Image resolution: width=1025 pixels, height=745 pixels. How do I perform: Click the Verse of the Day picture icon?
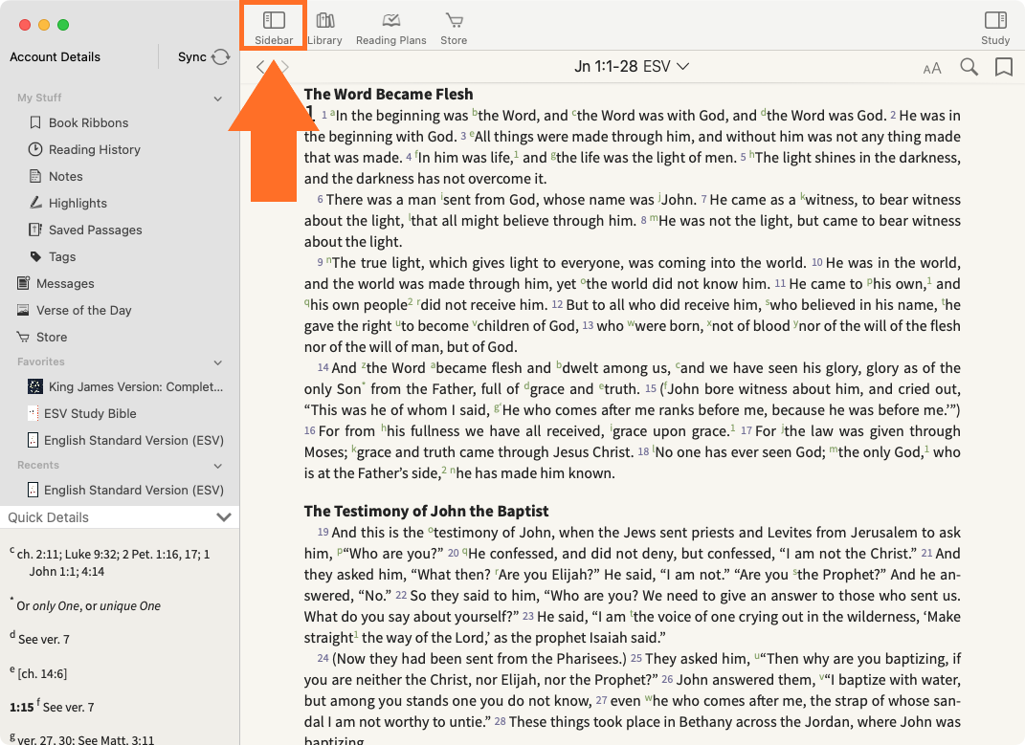(23, 311)
